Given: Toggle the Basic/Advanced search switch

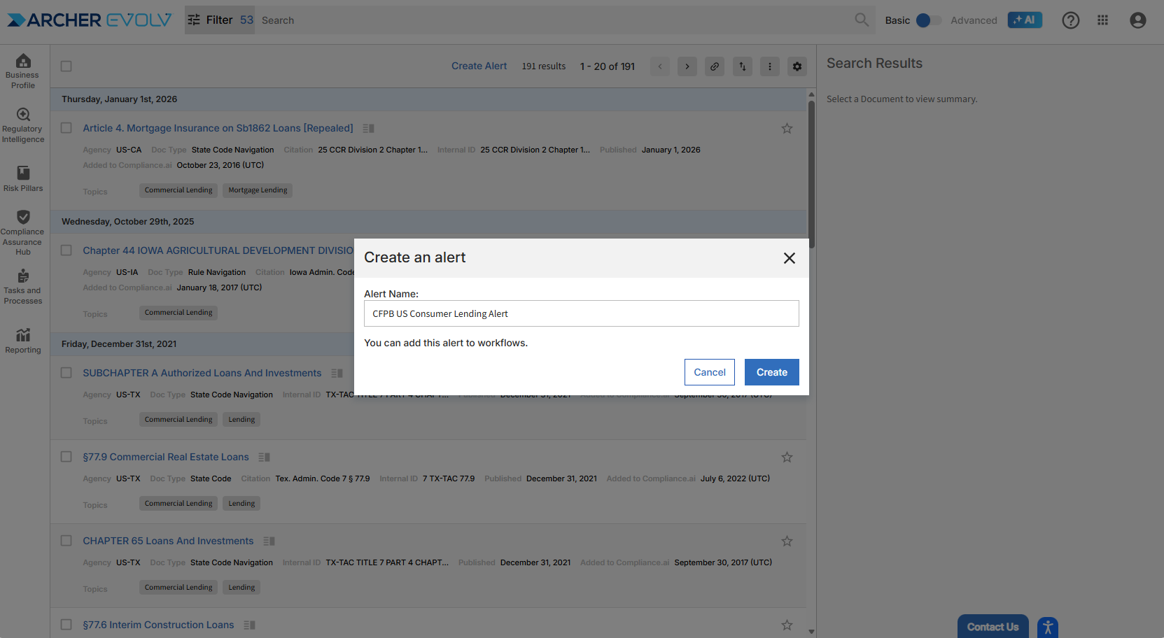Looking at the screenshot, I should pos(929,20).
